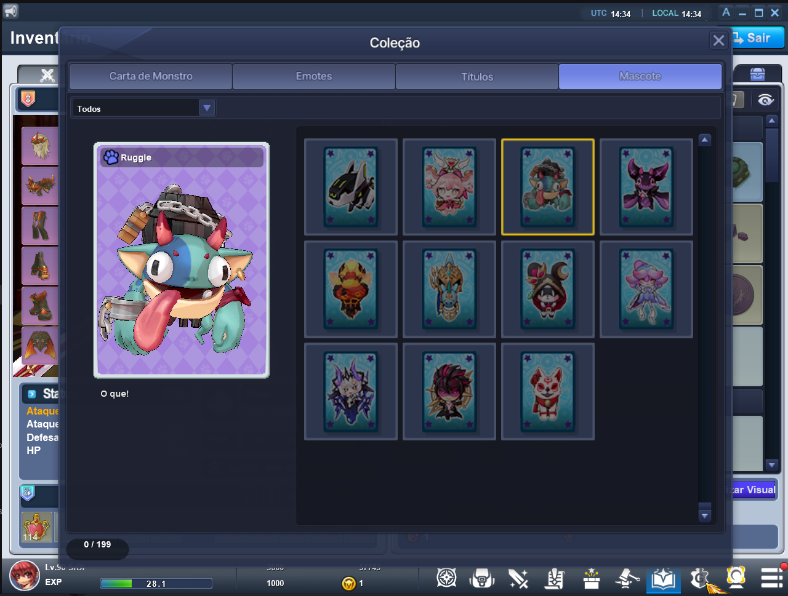Select the red fox mask mascot card
Image resolution: width=788 pixels, height=596 pixels.
click(x=548, y=391)
